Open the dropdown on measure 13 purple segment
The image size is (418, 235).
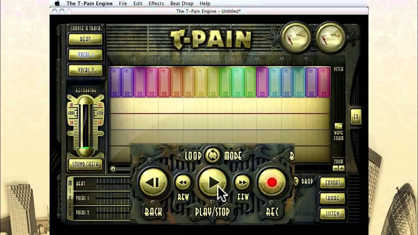click(x=262, y=70)
